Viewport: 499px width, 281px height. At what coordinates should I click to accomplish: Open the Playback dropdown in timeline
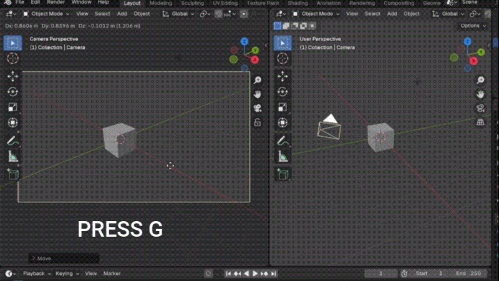tap(36, 274)
